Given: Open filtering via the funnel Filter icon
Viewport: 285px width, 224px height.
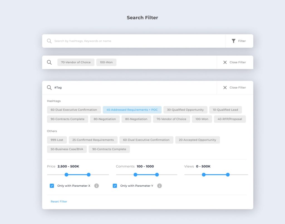Looking at the screenshot, I should pyautogui.click(x=234, y=41).
